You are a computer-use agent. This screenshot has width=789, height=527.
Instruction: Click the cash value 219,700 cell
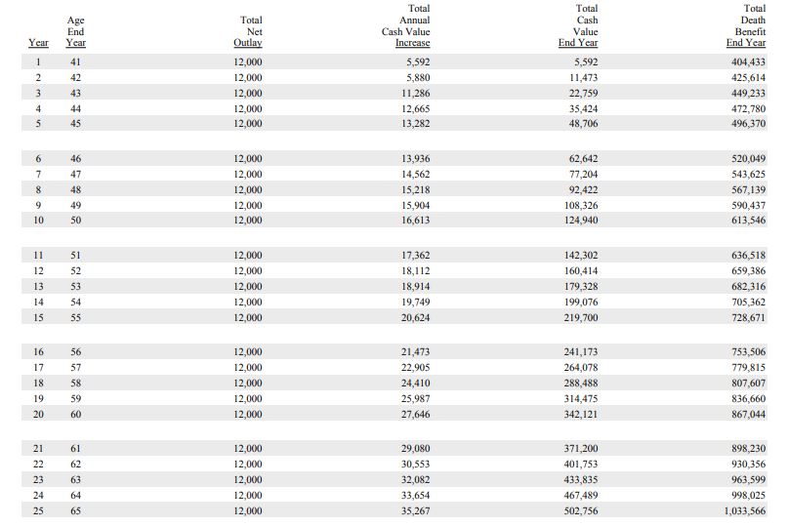[581, 317]
